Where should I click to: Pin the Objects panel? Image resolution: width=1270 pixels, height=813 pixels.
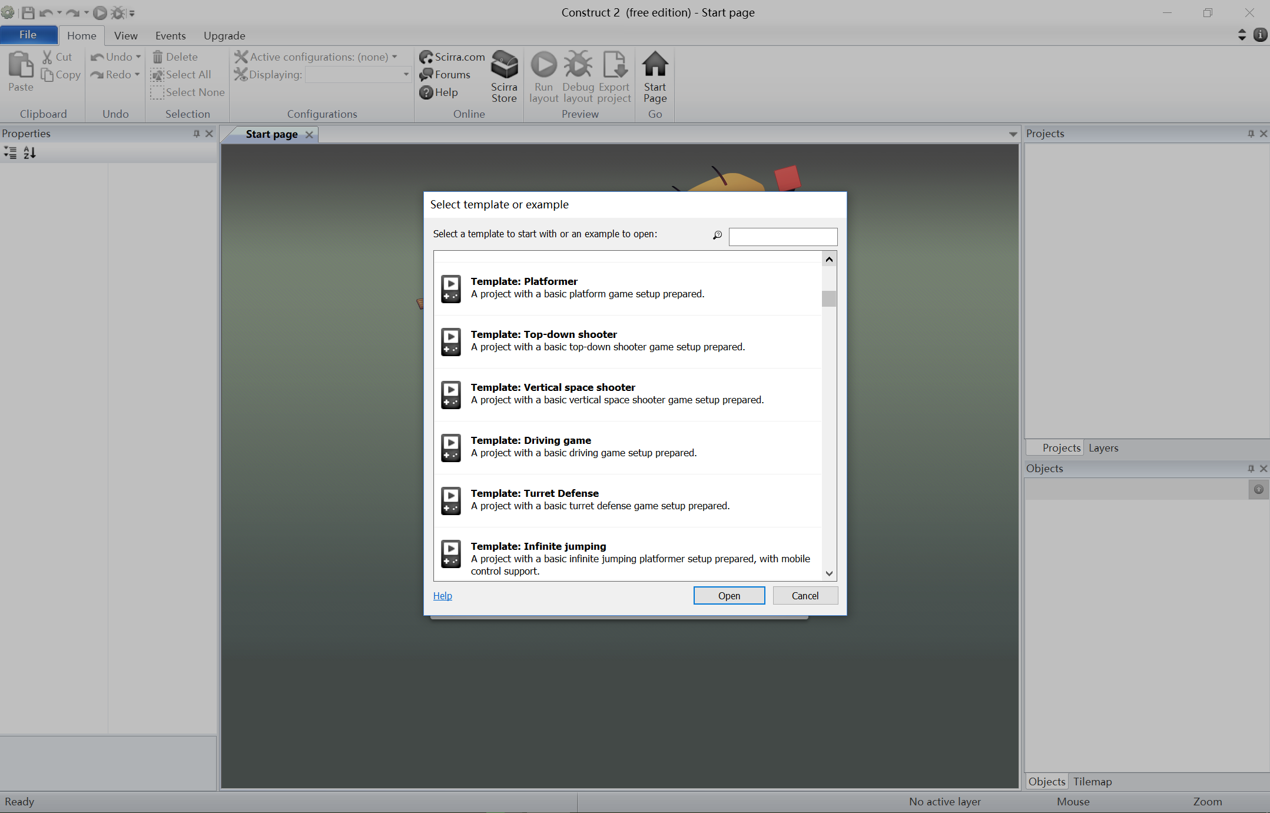point(1251,469)
